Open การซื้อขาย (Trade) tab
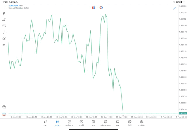Viewport: 187px width, 131px height. [69, 123]
